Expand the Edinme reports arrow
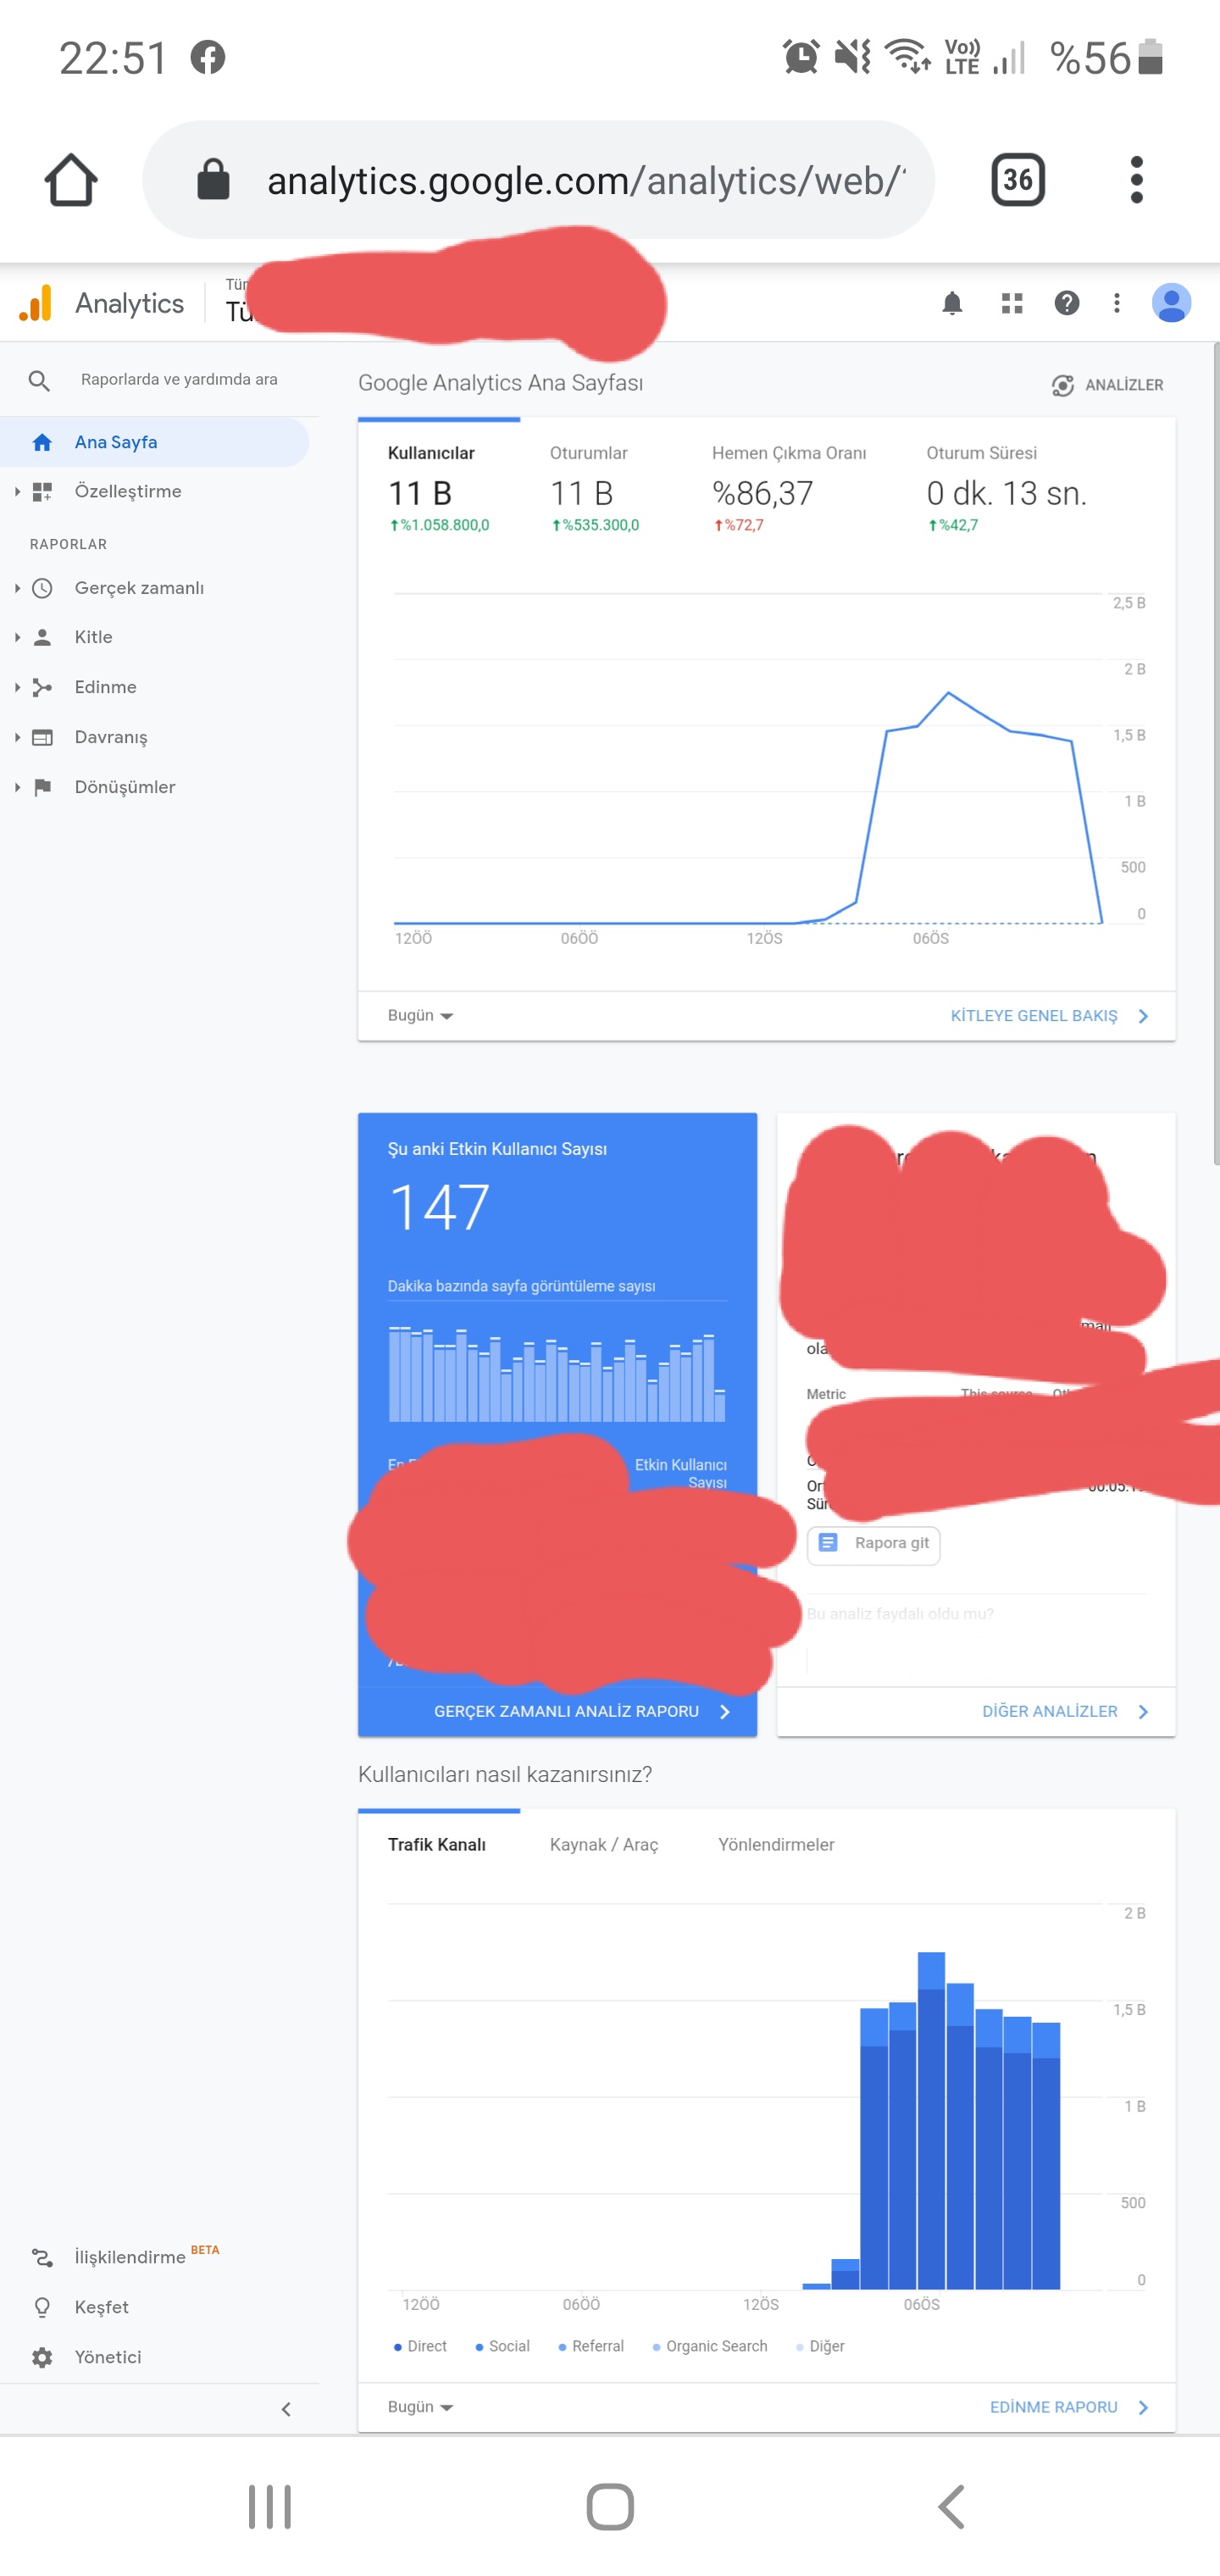This screenshot has height=2576, width=1220. tap(17, 687)
